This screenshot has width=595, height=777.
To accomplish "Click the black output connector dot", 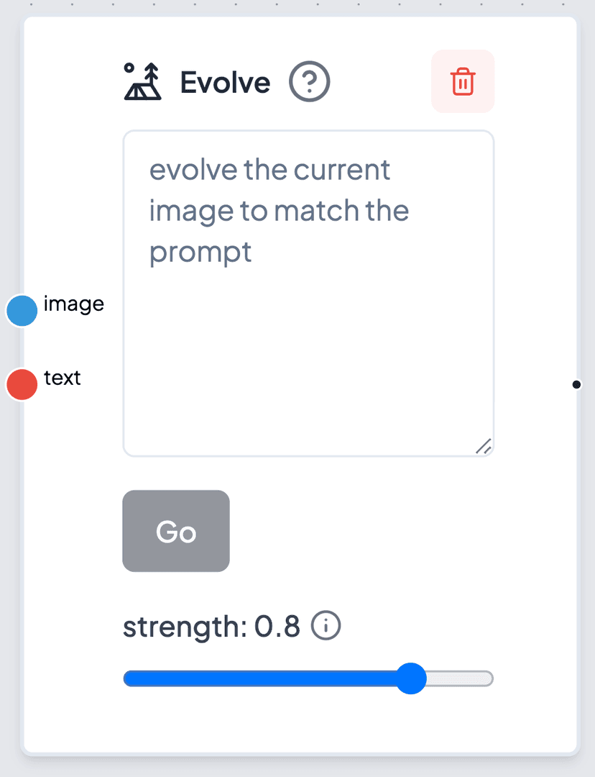I will pos(576,384).
